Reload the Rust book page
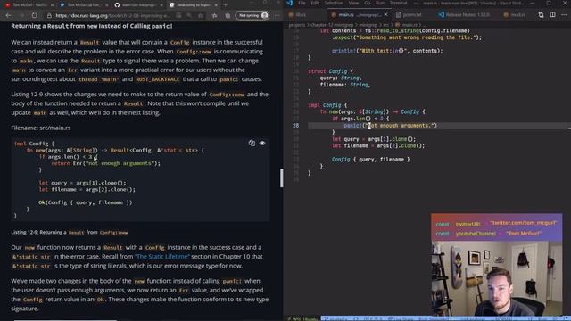Image resolution: width=571 pixels, height=321 pixels. pos(34,16)
